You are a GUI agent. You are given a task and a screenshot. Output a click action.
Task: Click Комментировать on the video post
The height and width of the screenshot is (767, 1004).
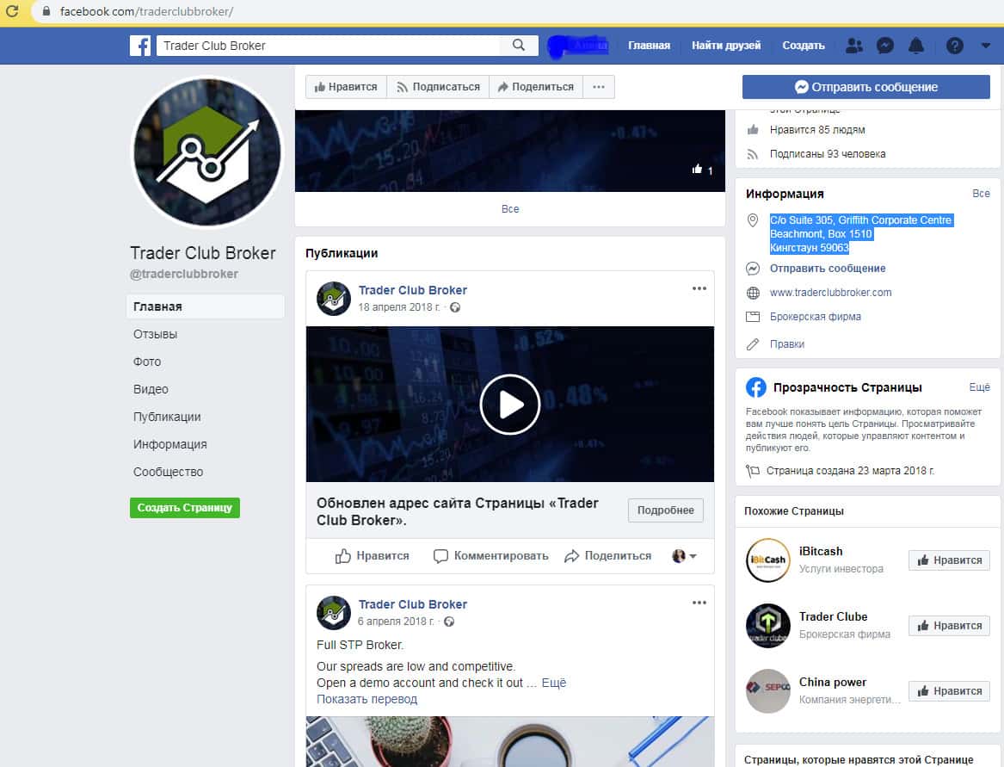pyautogui.click(x=491, y=555)
